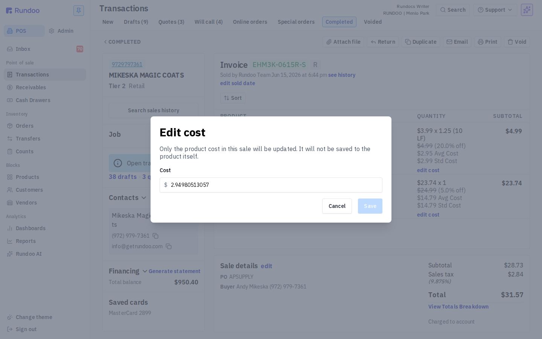The image size is (542, 339).
Task: Switch to the New tab
Action: pos(108,22)
